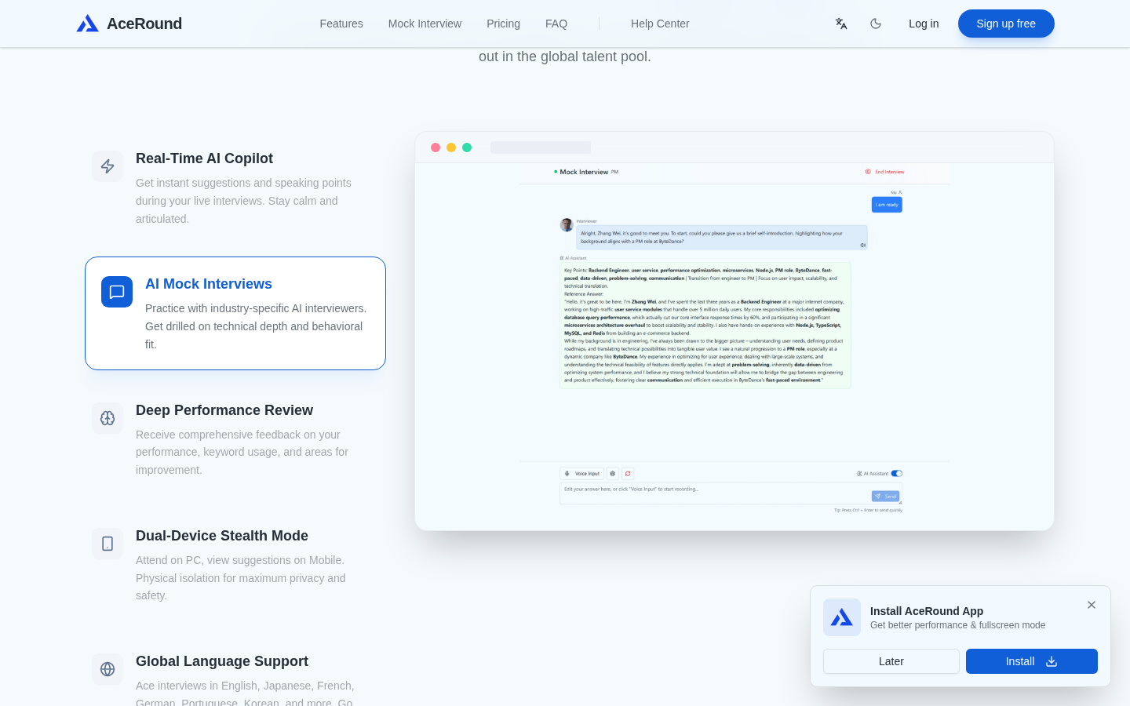
Task: Click the Log in link
Action: 924,24
